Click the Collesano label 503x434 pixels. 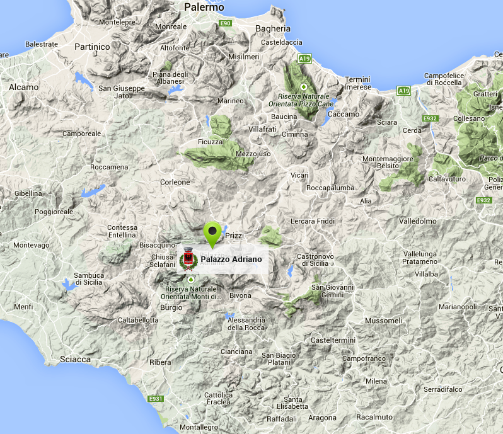(469, 118)
